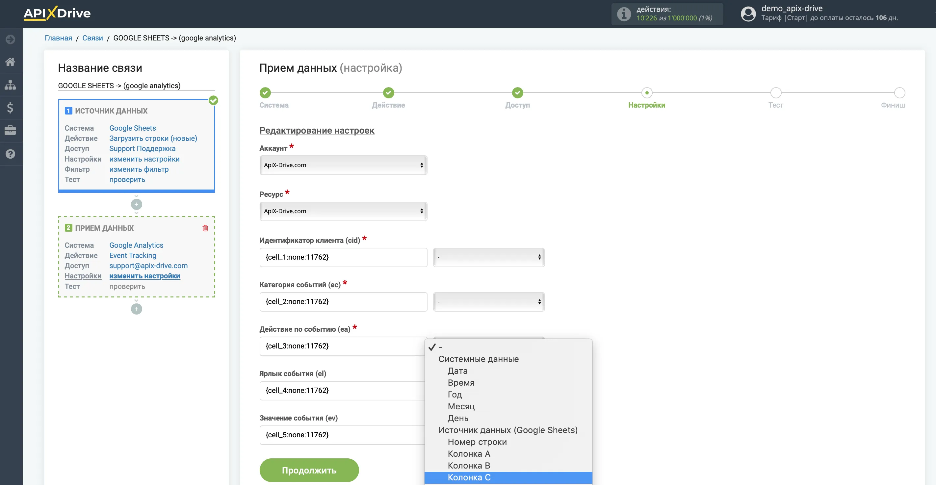Add step below data receiver block
This screenshot has height=485, width=936.
[136, 309]
